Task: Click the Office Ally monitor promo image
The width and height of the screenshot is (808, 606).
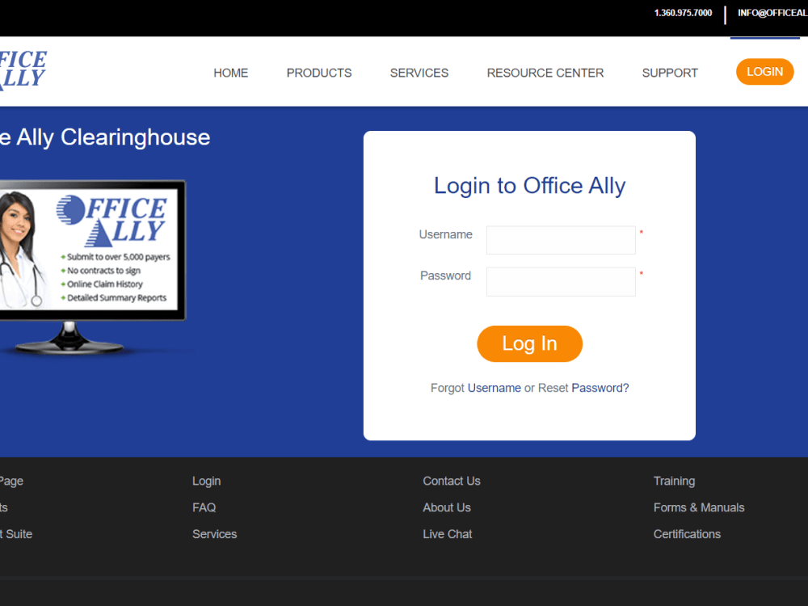Action: (x=93, y=267)
